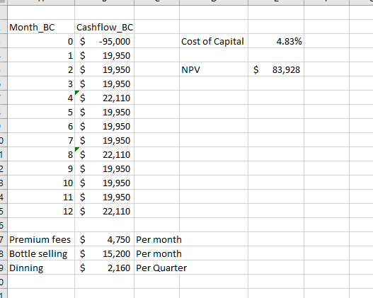Click the Cost of Capital label cell
This screenshot has height=298, width=373.
click(214, 41)
